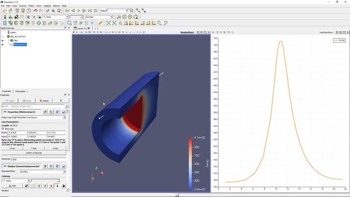
Task: Click the Resolution input field
Action: (x=39, y=159)
